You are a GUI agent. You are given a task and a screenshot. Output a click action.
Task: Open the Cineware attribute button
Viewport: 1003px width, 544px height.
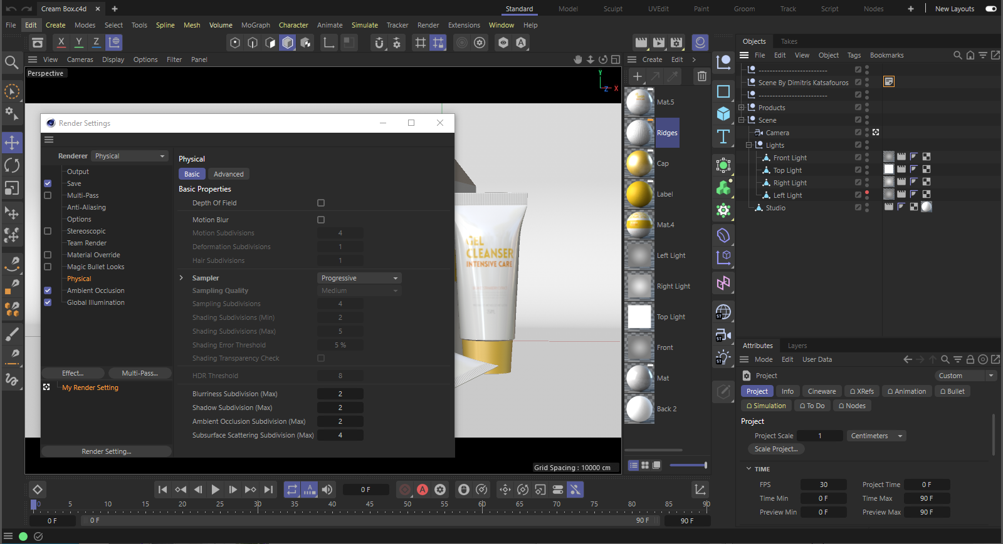click(821, 391)
